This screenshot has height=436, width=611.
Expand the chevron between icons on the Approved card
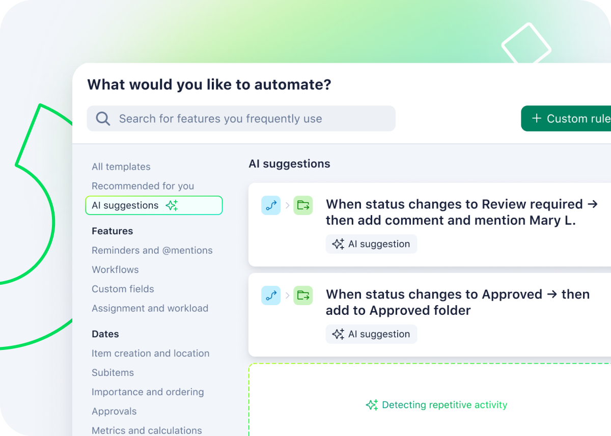coord(287,295)
